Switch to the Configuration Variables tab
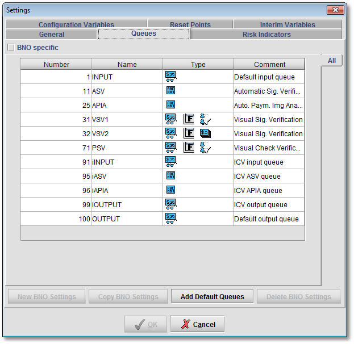 coord(76,24)
